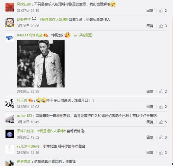173x166 pixels.
Task: Reply to 花儿少年Stella's comment
Action: pos(150,152)
